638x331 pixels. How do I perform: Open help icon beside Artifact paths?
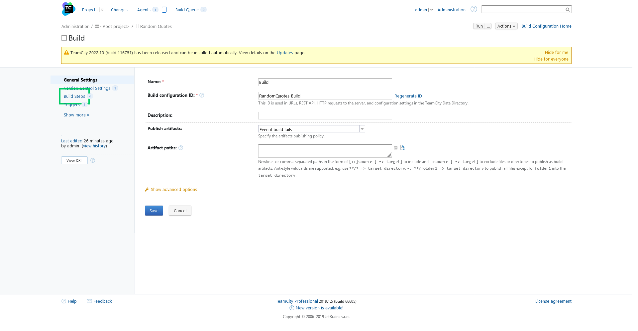tap(181, 148)
